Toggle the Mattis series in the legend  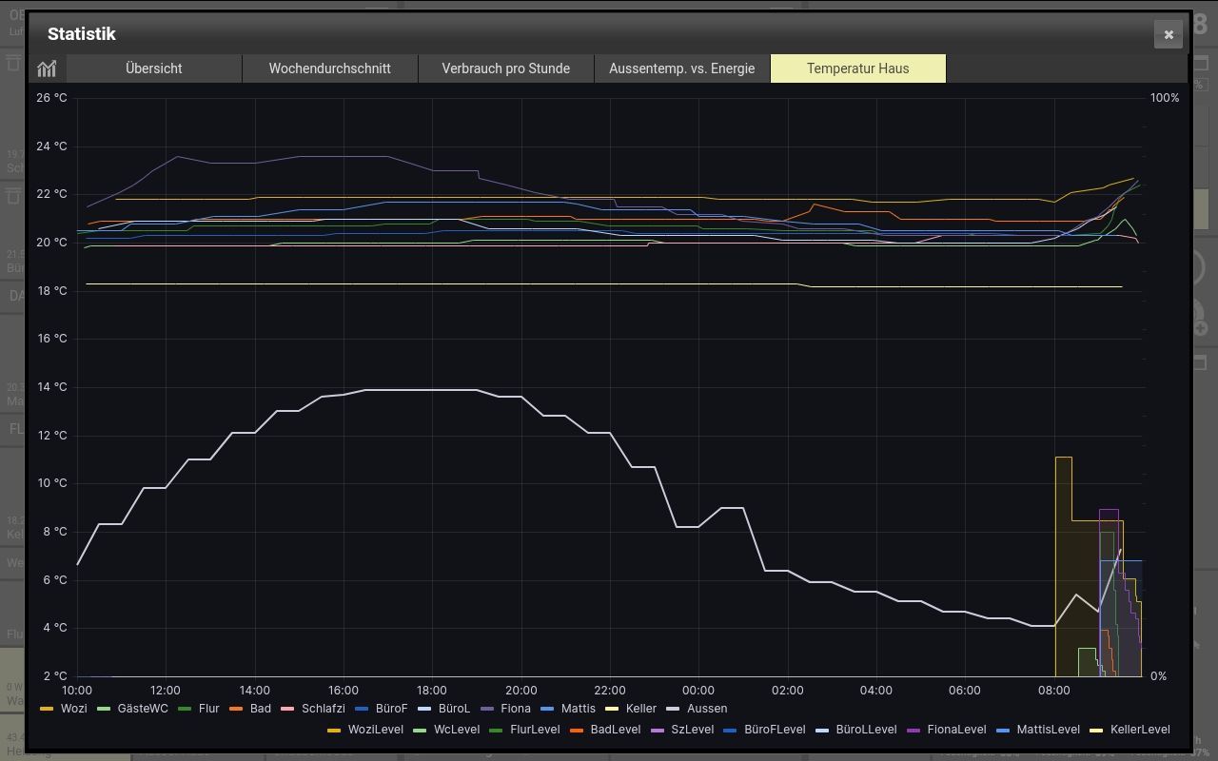[x=568, y=709]
